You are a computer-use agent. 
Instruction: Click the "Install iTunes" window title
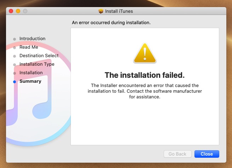[119, 11]
